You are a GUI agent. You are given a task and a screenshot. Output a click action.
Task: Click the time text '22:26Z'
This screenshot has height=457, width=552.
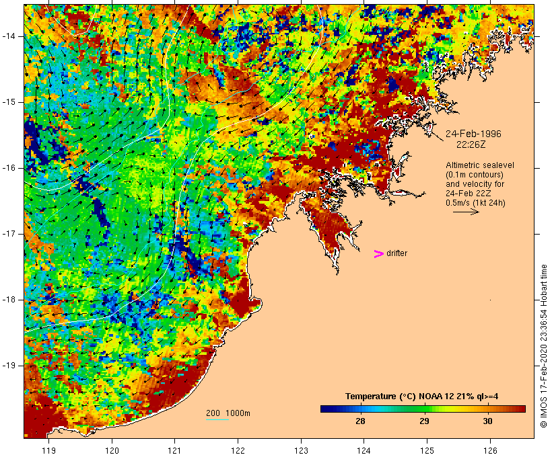coord(471,144)
